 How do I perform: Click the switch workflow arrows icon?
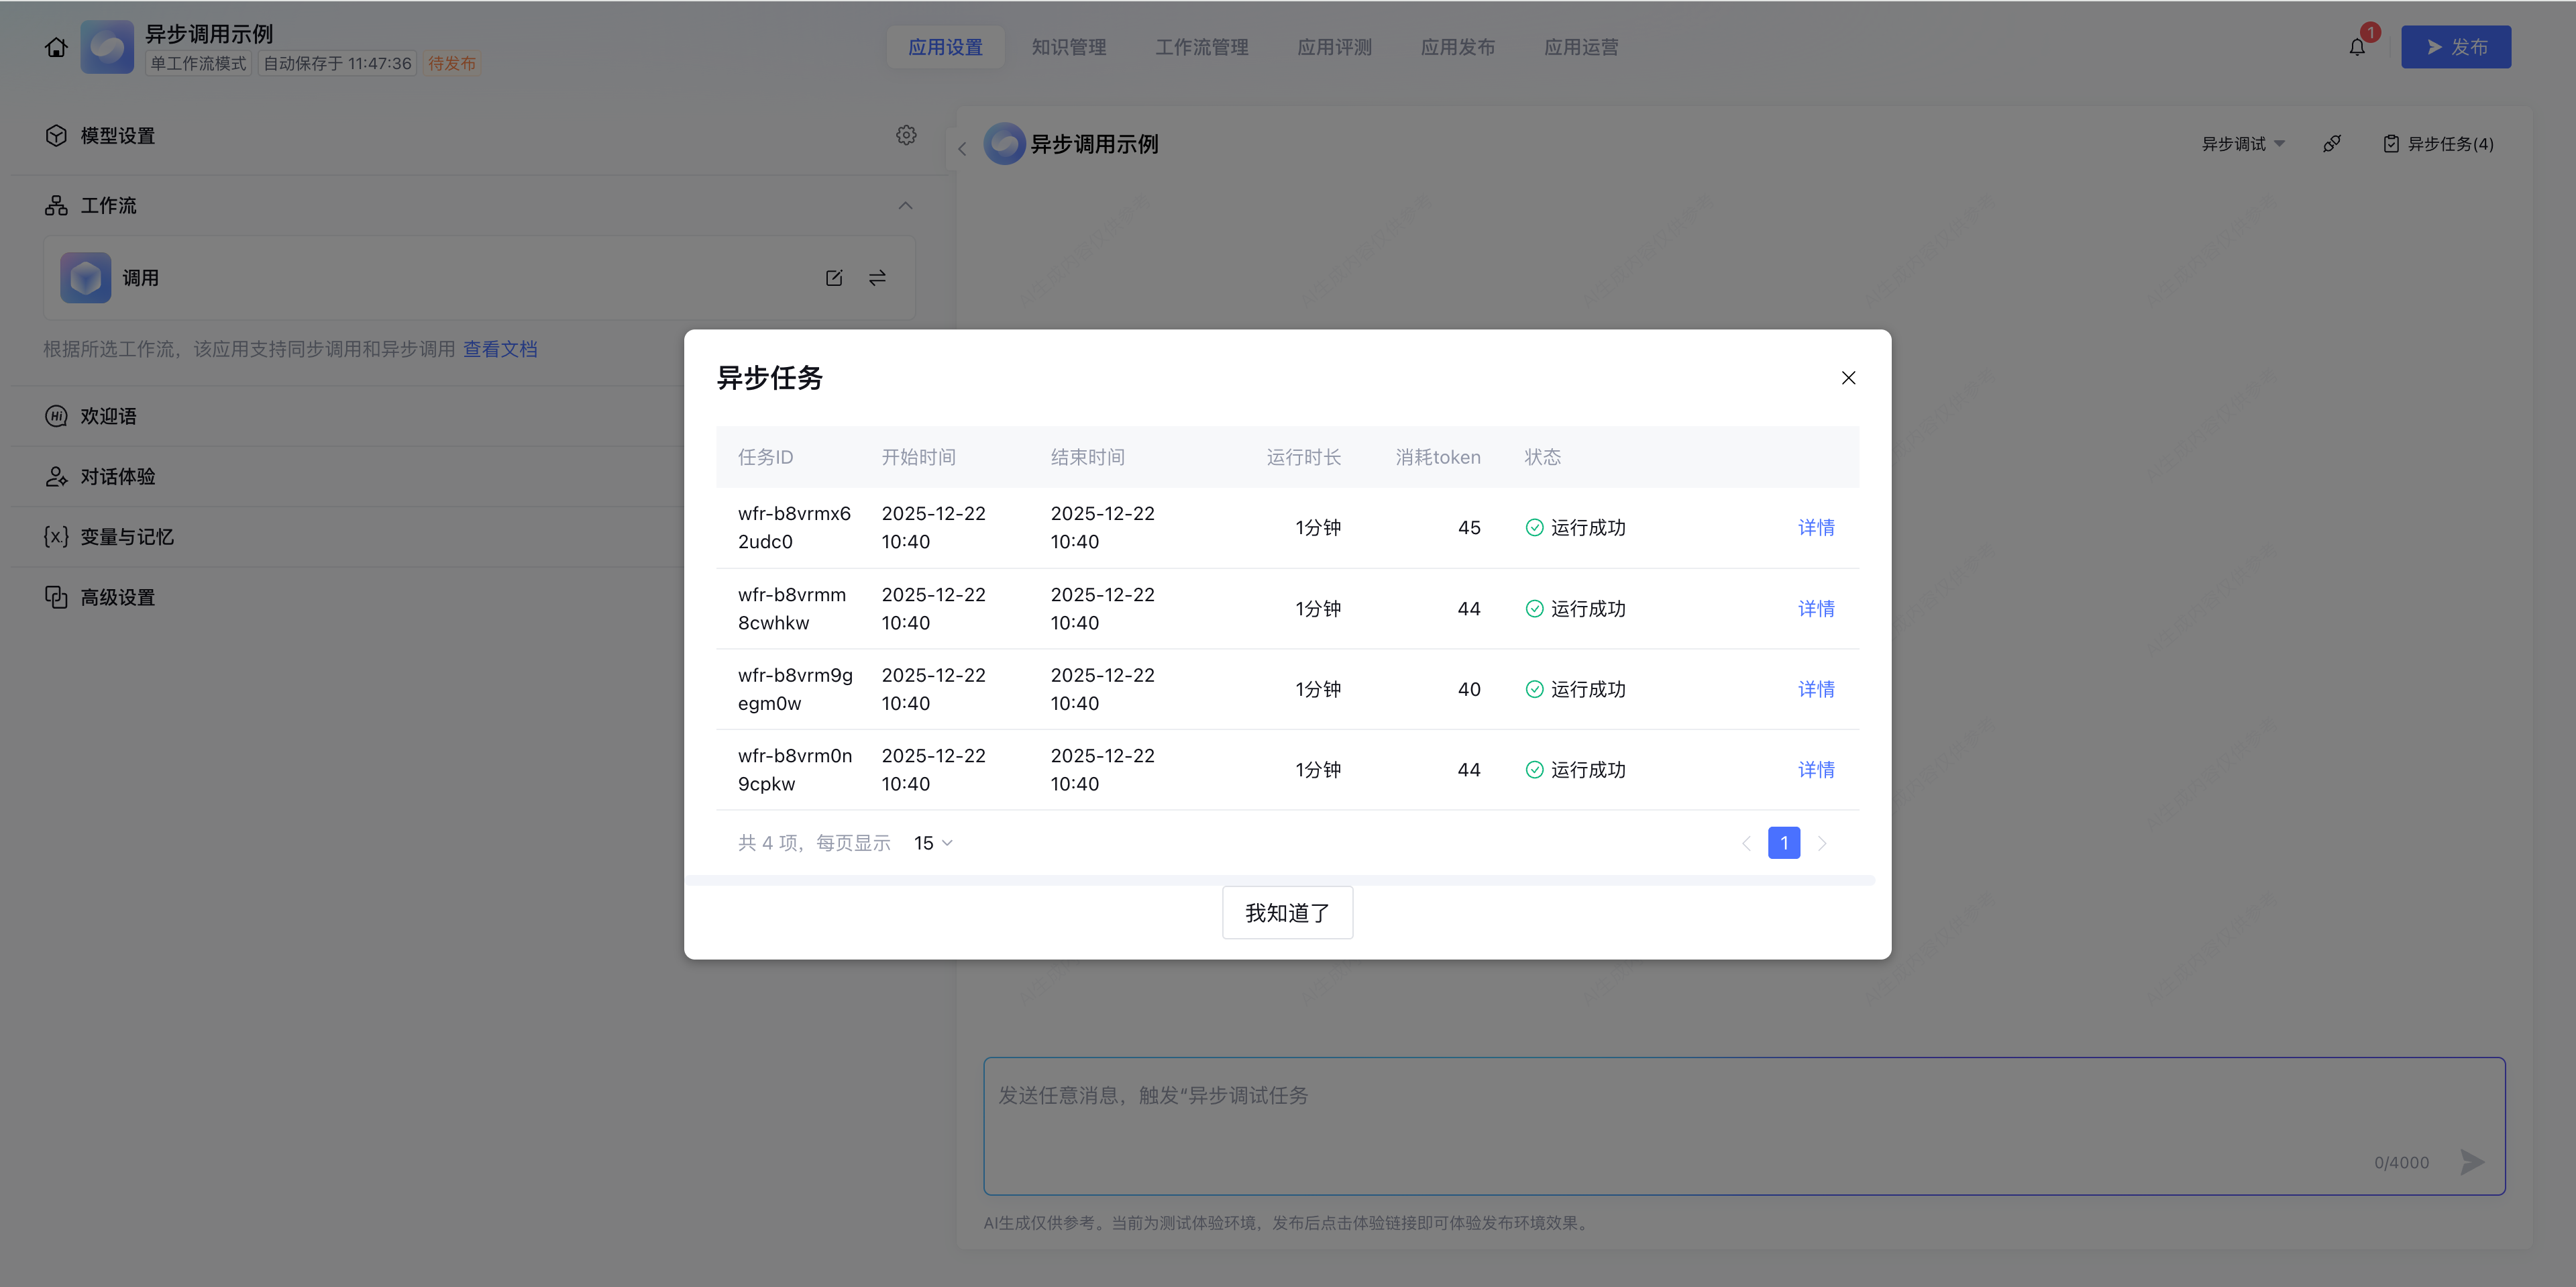pos(877,278)
